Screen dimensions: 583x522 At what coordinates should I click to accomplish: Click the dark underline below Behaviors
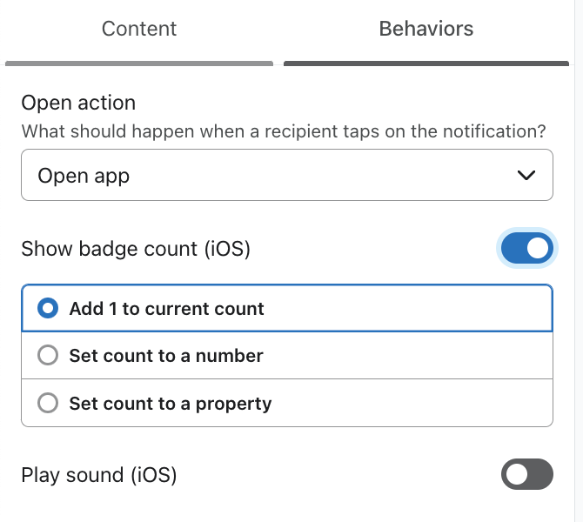[426, 64]
